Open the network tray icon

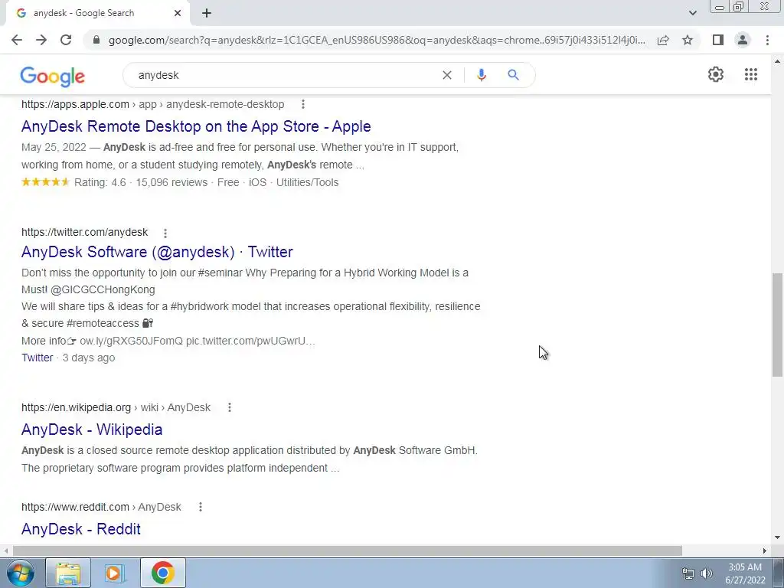[688, 573]
